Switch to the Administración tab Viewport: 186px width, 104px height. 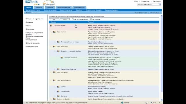[x=79, y=8]
